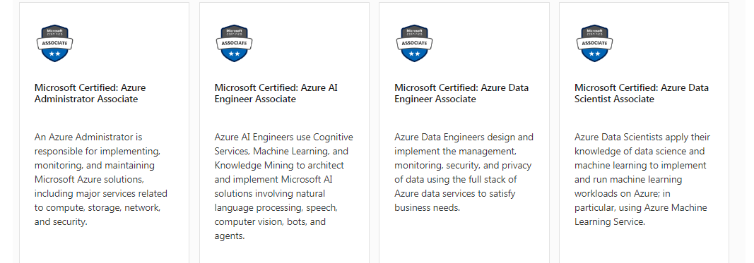Viewport: 754px width, 263px height.
Task: Click the Azure Administrator Associate badge icon
Action: (x=55, y=43)
